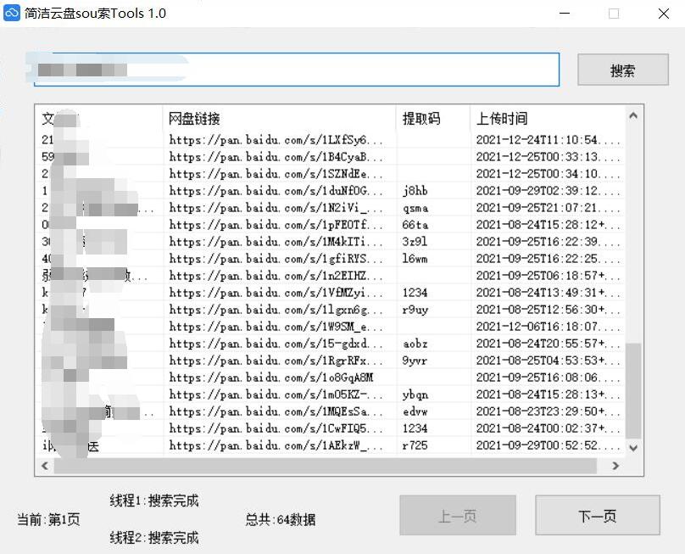Select link https://pan.baidu.com/s/1pFEOTf...

pos(276,225)
